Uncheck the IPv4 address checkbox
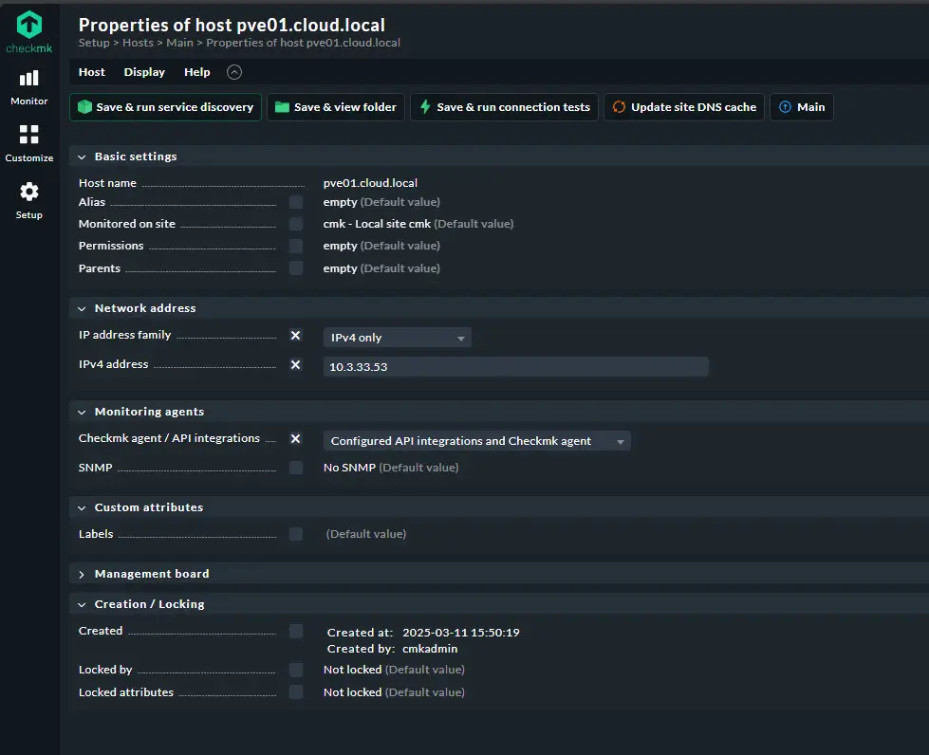The image size is (929, 755). [x=296, y=365]
